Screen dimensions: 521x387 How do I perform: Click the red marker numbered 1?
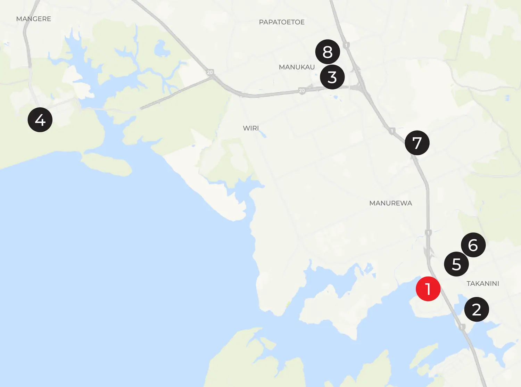(x=428, y=289)
